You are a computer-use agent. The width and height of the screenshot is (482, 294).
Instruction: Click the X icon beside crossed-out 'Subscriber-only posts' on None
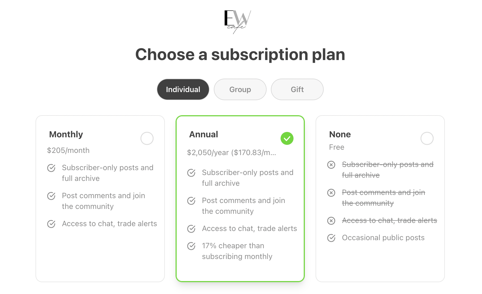pos(331,165)
